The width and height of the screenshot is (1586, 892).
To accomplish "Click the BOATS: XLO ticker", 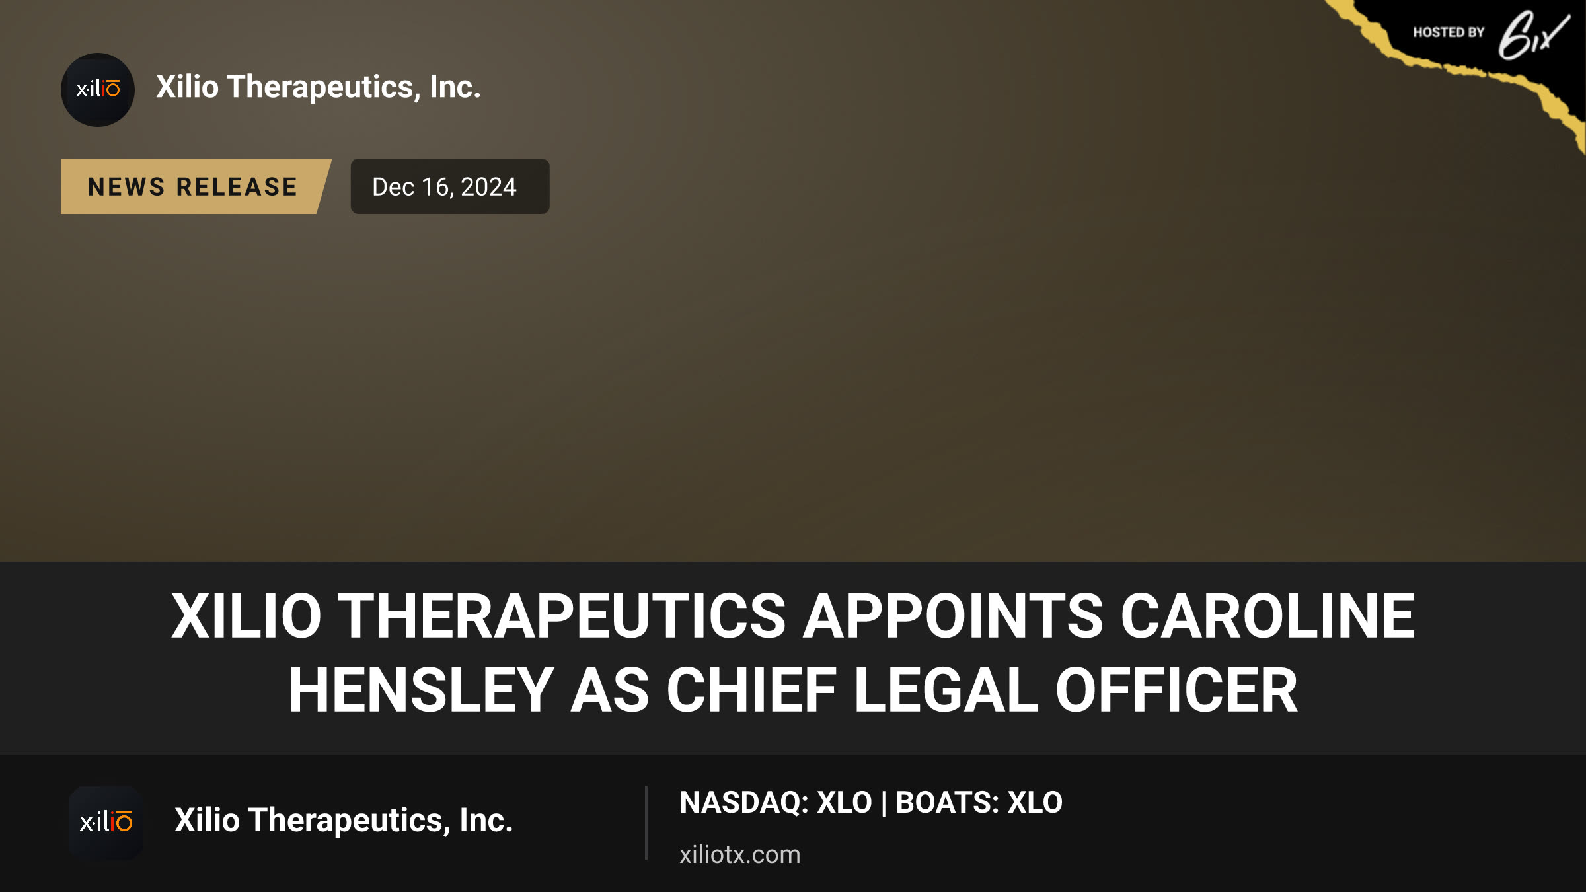I will (x=979, y=803).
